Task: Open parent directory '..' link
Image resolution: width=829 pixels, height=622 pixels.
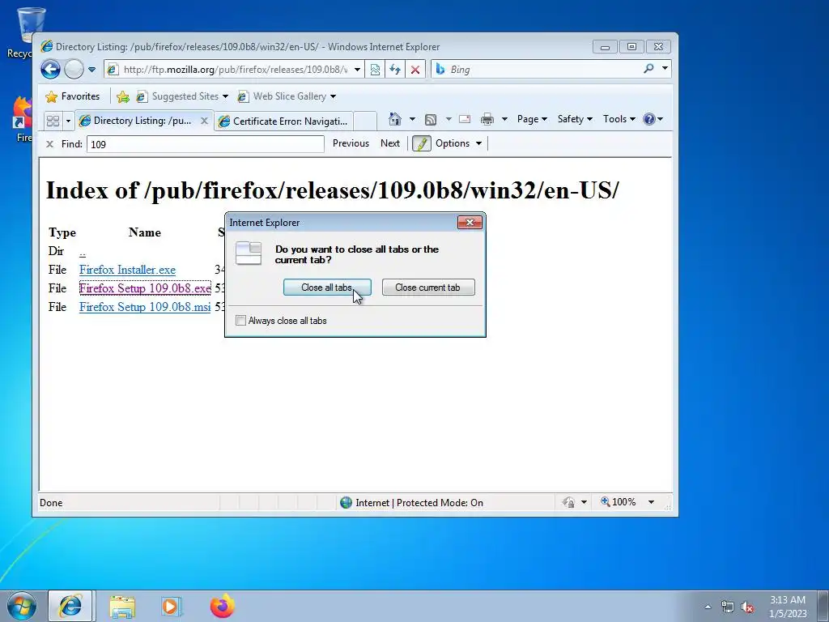Action: (82, 252)
